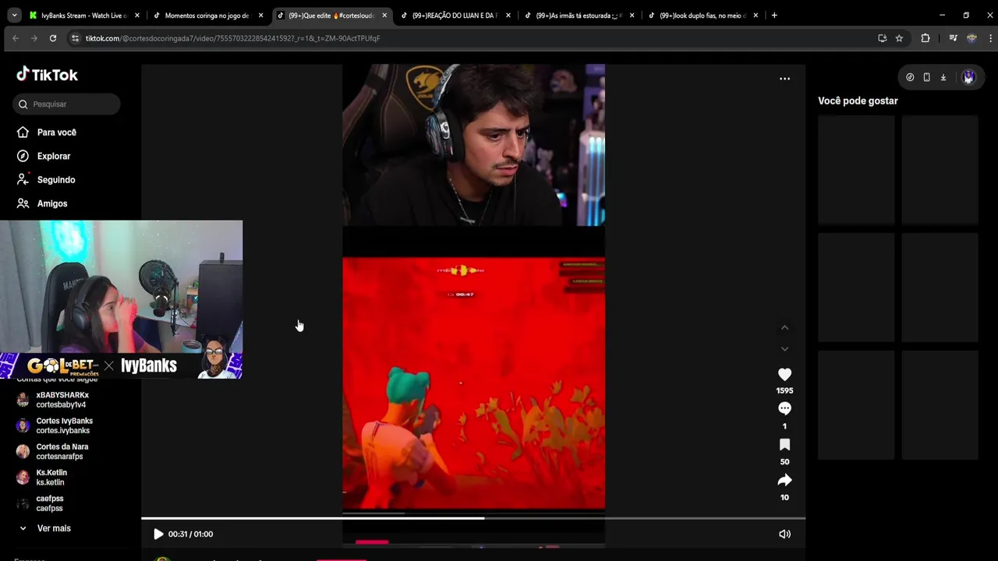Screen dimensions: 998x561
Task: Switch to Momentos coringa browser tab
Action: tap(207, 16)
